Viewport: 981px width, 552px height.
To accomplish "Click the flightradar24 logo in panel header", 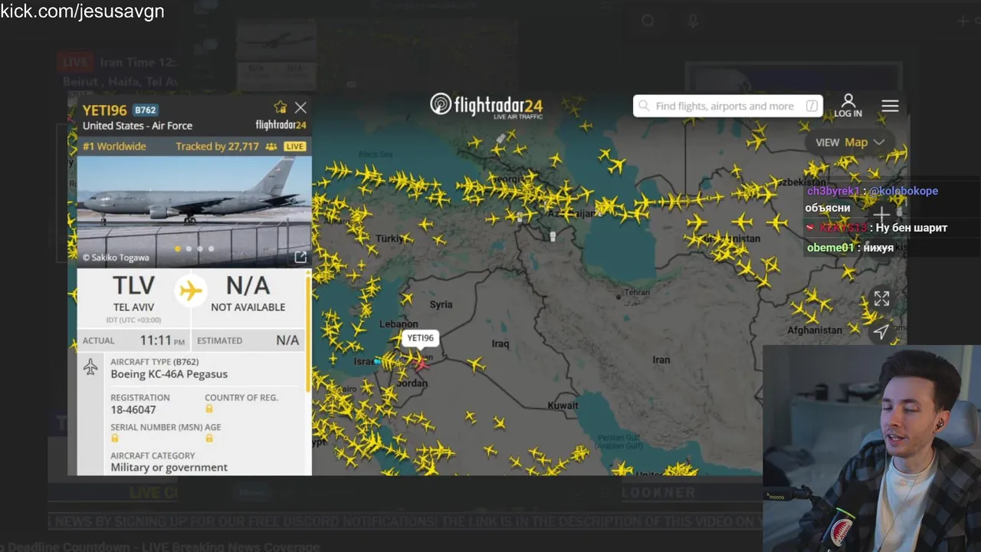I will pos(281,125).
